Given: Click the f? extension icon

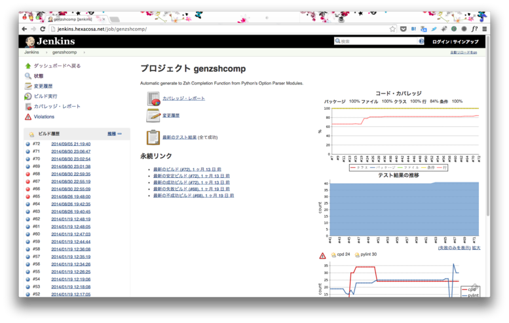Looking at the screenshot, I should click(x=474, y=29).
